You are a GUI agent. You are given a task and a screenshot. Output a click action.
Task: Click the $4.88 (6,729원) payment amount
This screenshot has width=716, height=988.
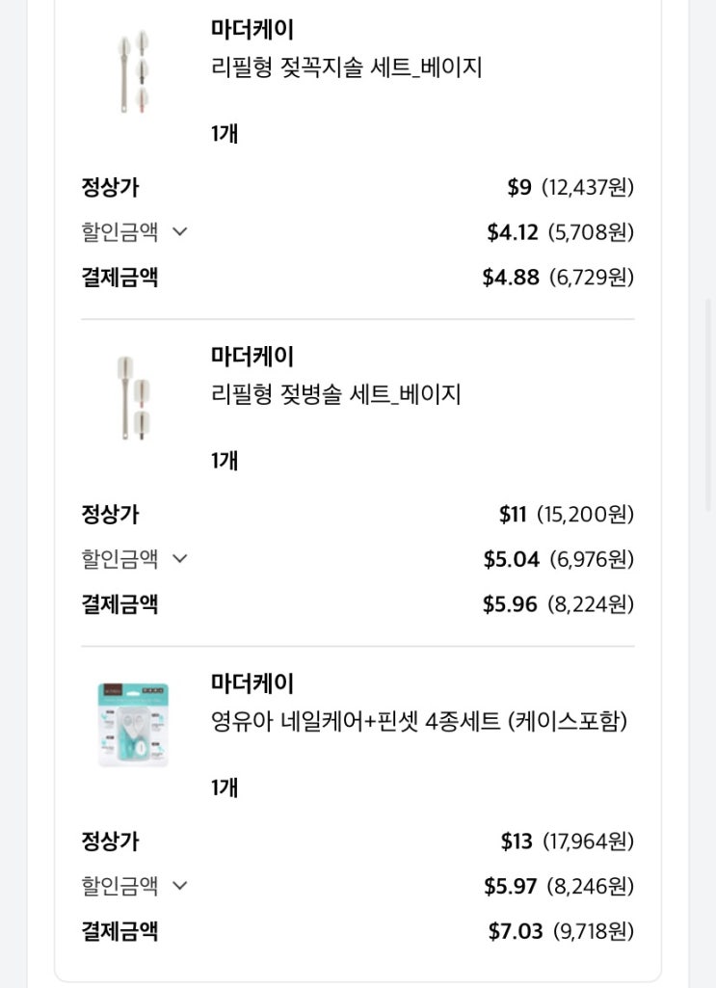558,278
